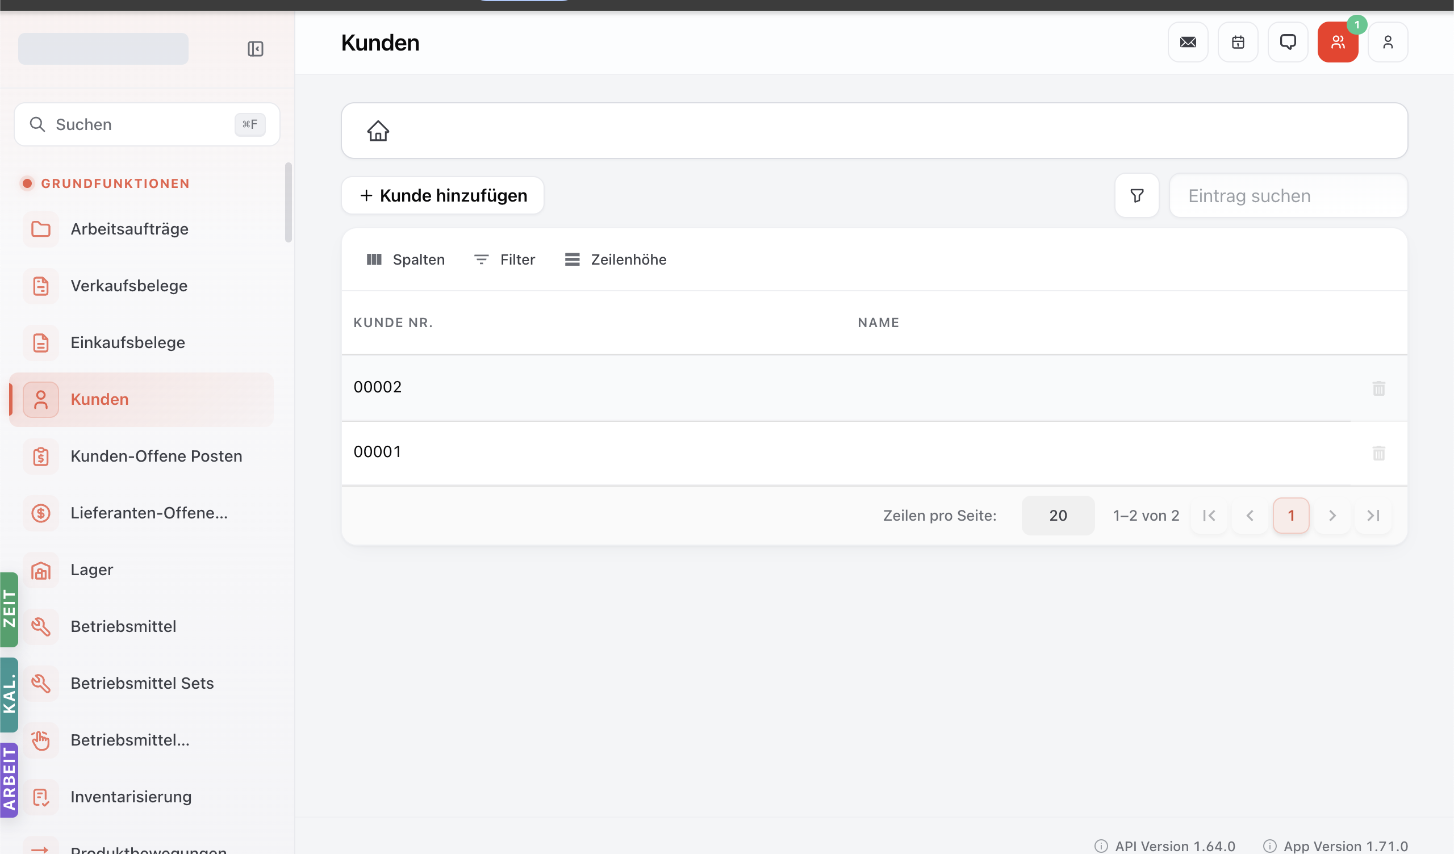This screenshot has height=854, width=1454.
Task: Click the red users icon with badge
Action: coord(1338,42)
